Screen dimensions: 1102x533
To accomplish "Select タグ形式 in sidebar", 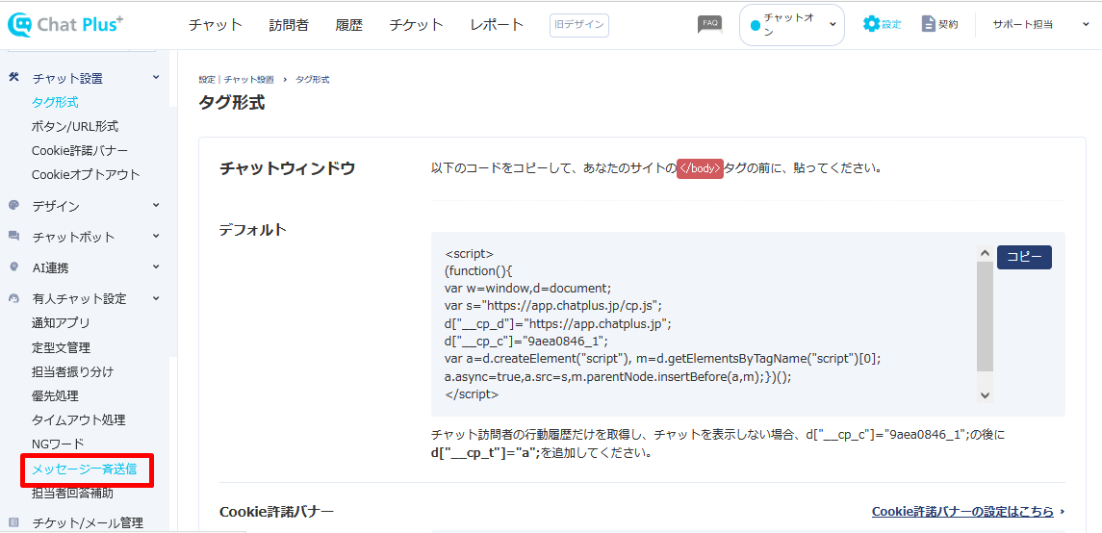I will (x=55, y=103).
